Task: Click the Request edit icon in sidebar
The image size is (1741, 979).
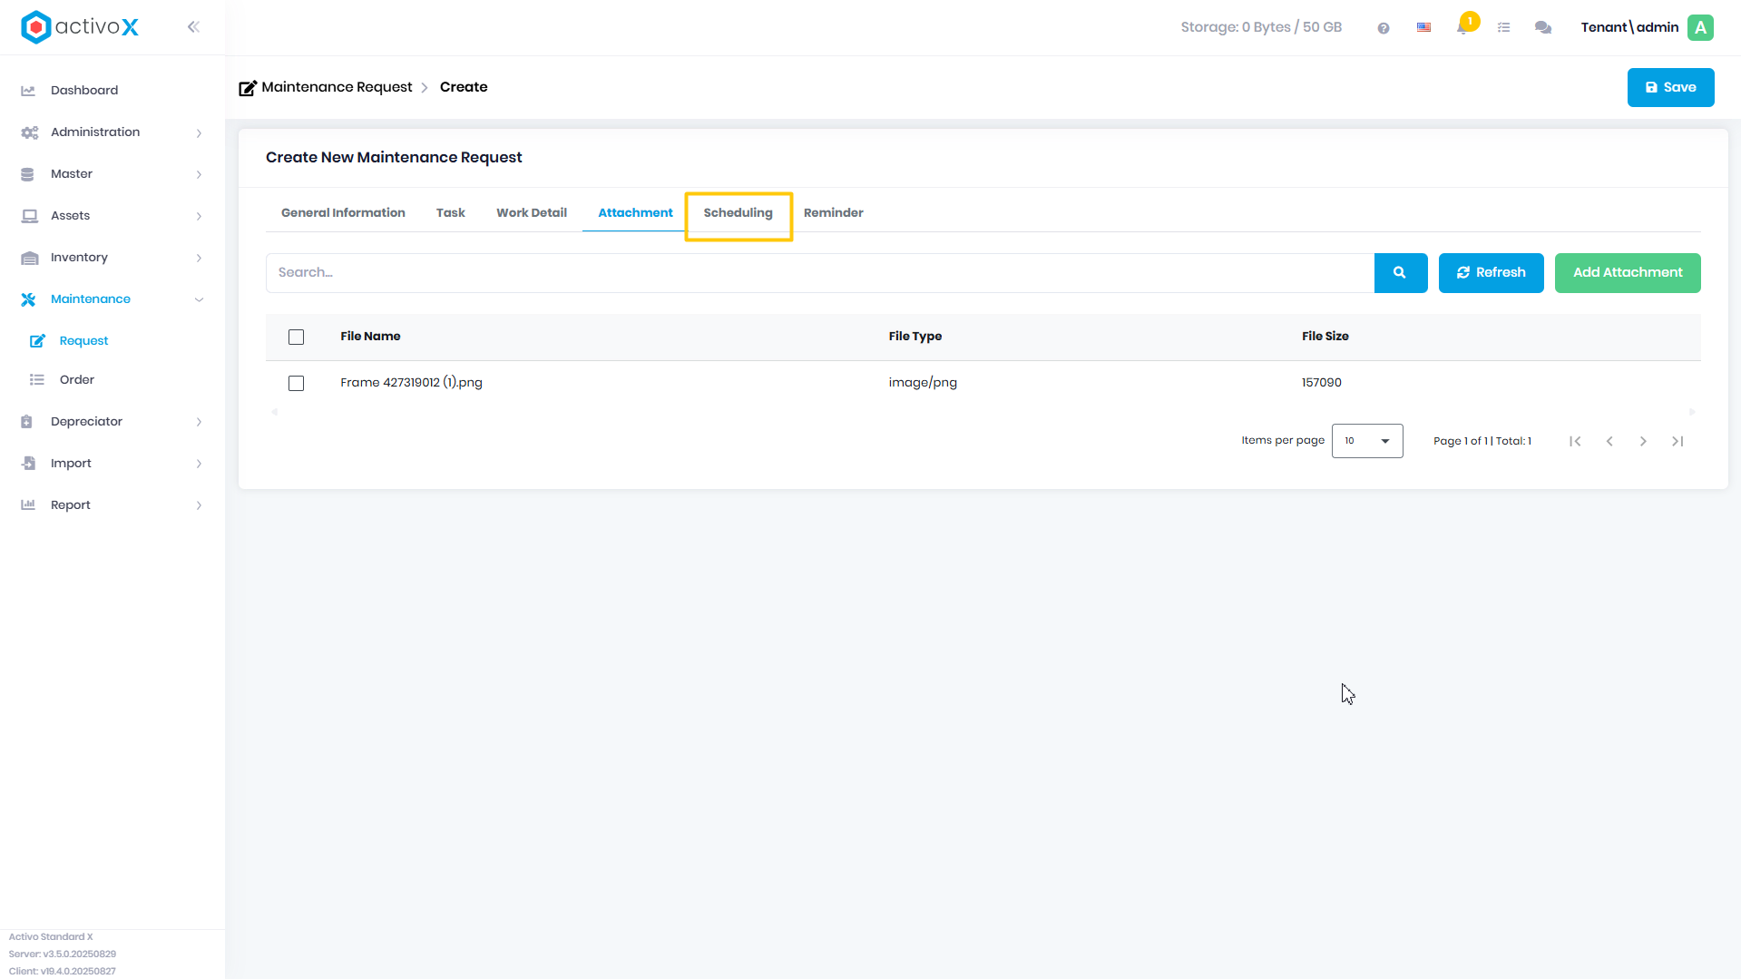Action: 37,341
